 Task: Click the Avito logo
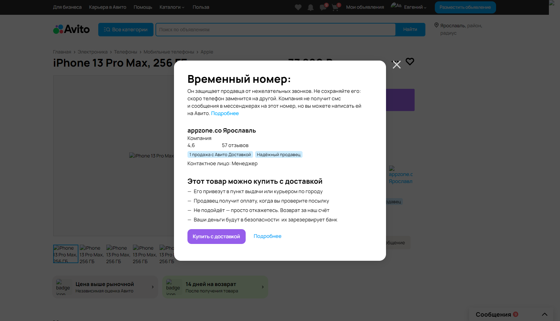[x=71, y=29]
